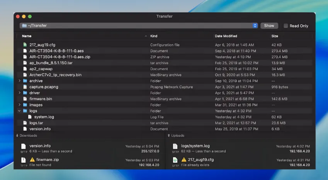Select the firmware.bin file name
Viewport: 328px width, 180px height.
(x=41, y=99)
